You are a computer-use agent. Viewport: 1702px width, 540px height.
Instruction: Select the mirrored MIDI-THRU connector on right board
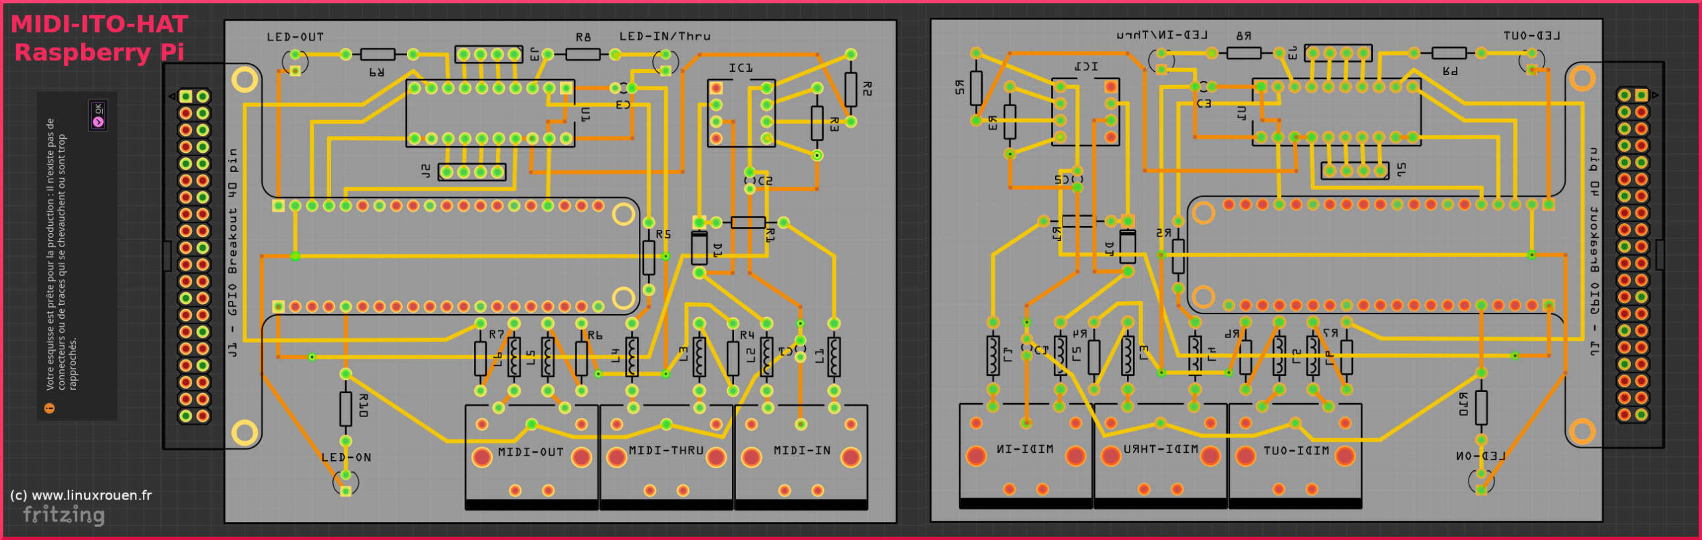[x=1160, y=456]
